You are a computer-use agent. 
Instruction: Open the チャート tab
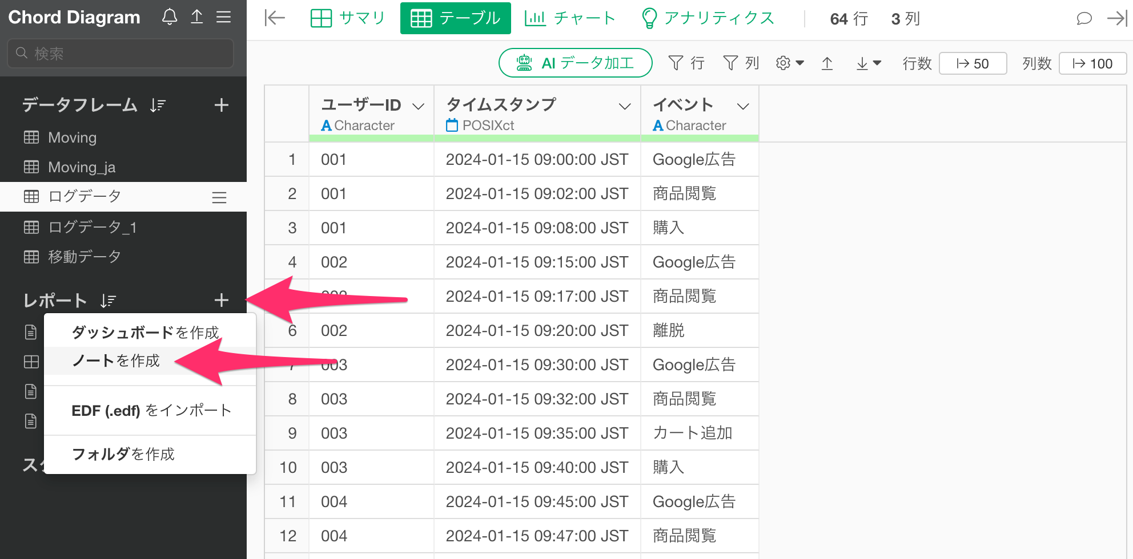click(x=569, y=18)
